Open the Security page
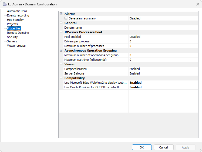202x152 pixels. [x=12, y=37]
